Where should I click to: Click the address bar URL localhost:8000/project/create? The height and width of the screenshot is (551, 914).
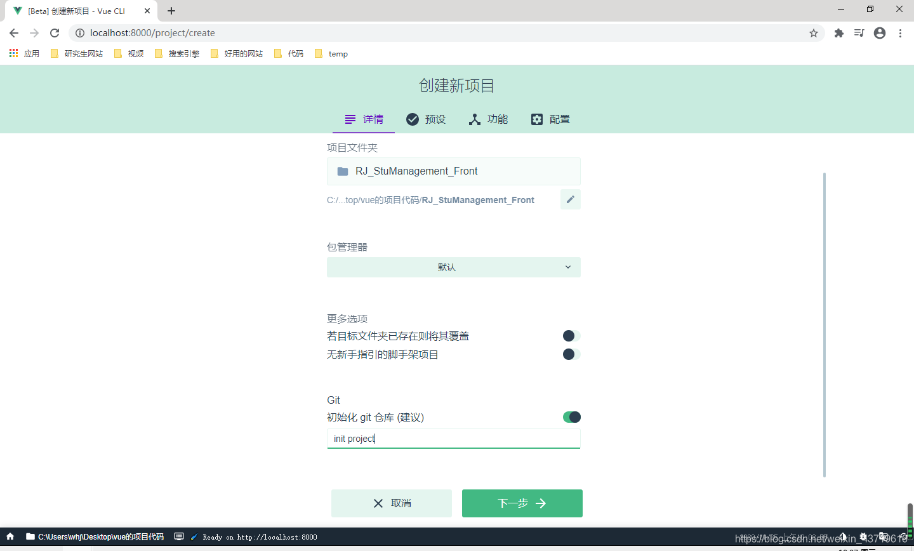[152, 33]
